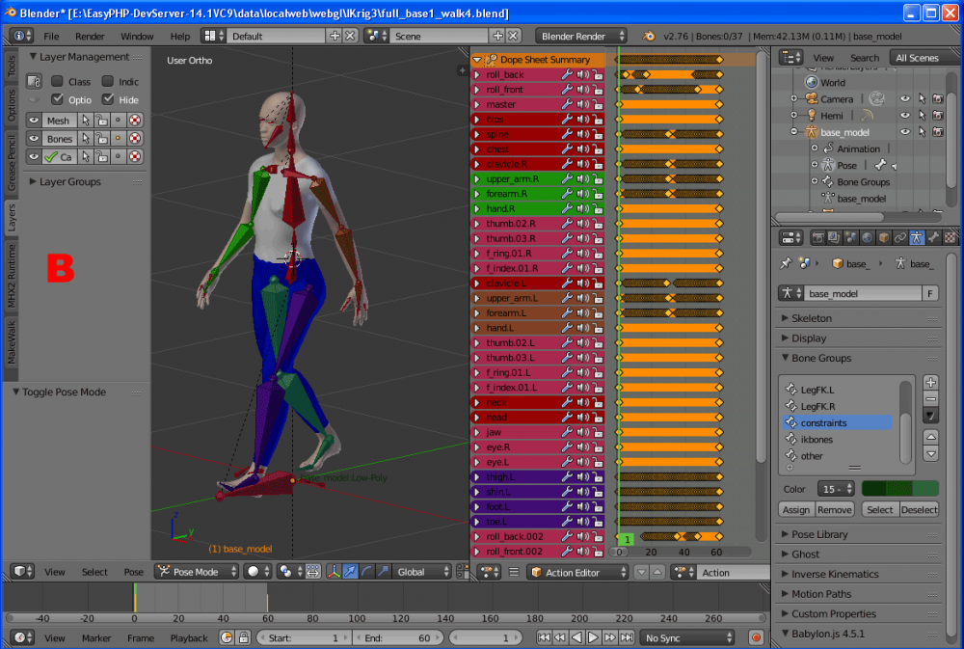This screenshot has height=649, width=964.
Task: Mute the roll_back channel speaker icon
Action: coord(582,75)
